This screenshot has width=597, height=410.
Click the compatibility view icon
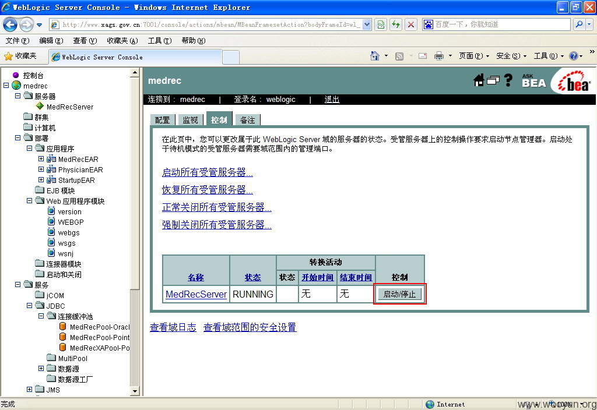pyautogui.click(x=380, y=24)
